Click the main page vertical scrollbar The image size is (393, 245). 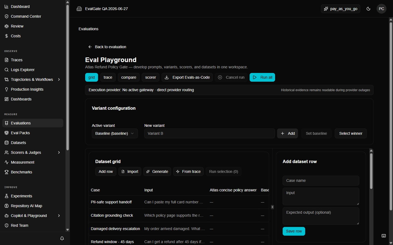click(391, 116)
